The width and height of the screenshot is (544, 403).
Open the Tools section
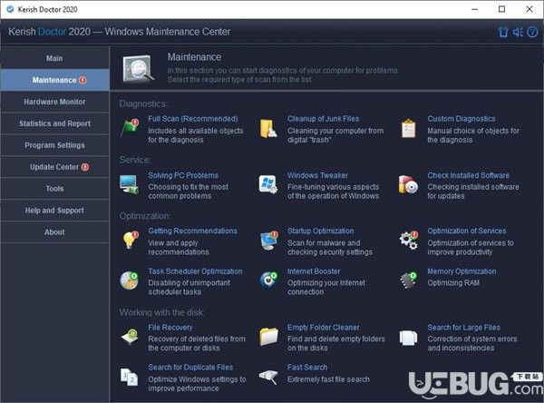coord(54,189)
